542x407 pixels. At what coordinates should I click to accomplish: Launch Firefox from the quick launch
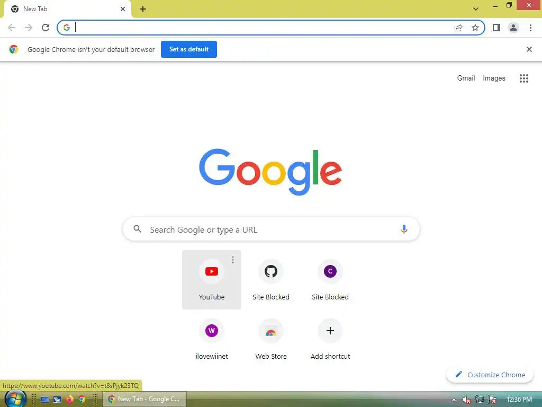point(69,400)
